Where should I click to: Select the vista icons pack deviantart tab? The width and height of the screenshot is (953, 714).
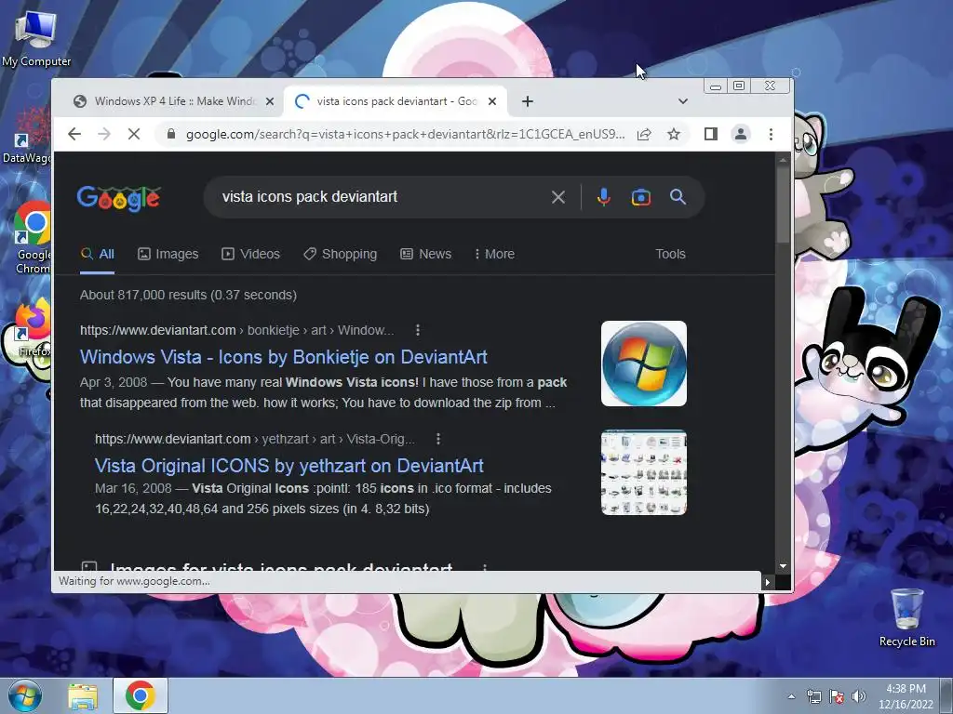396,101
